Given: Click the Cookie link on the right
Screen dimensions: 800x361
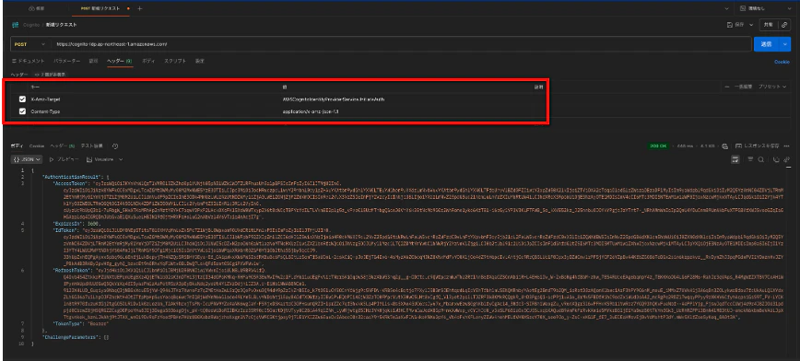Looking at the screenshot, I should (782, 62).
